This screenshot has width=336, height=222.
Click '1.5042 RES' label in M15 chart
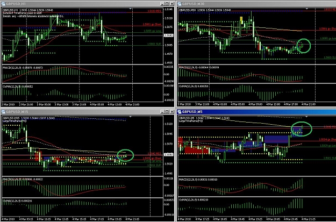pos(154,154)
